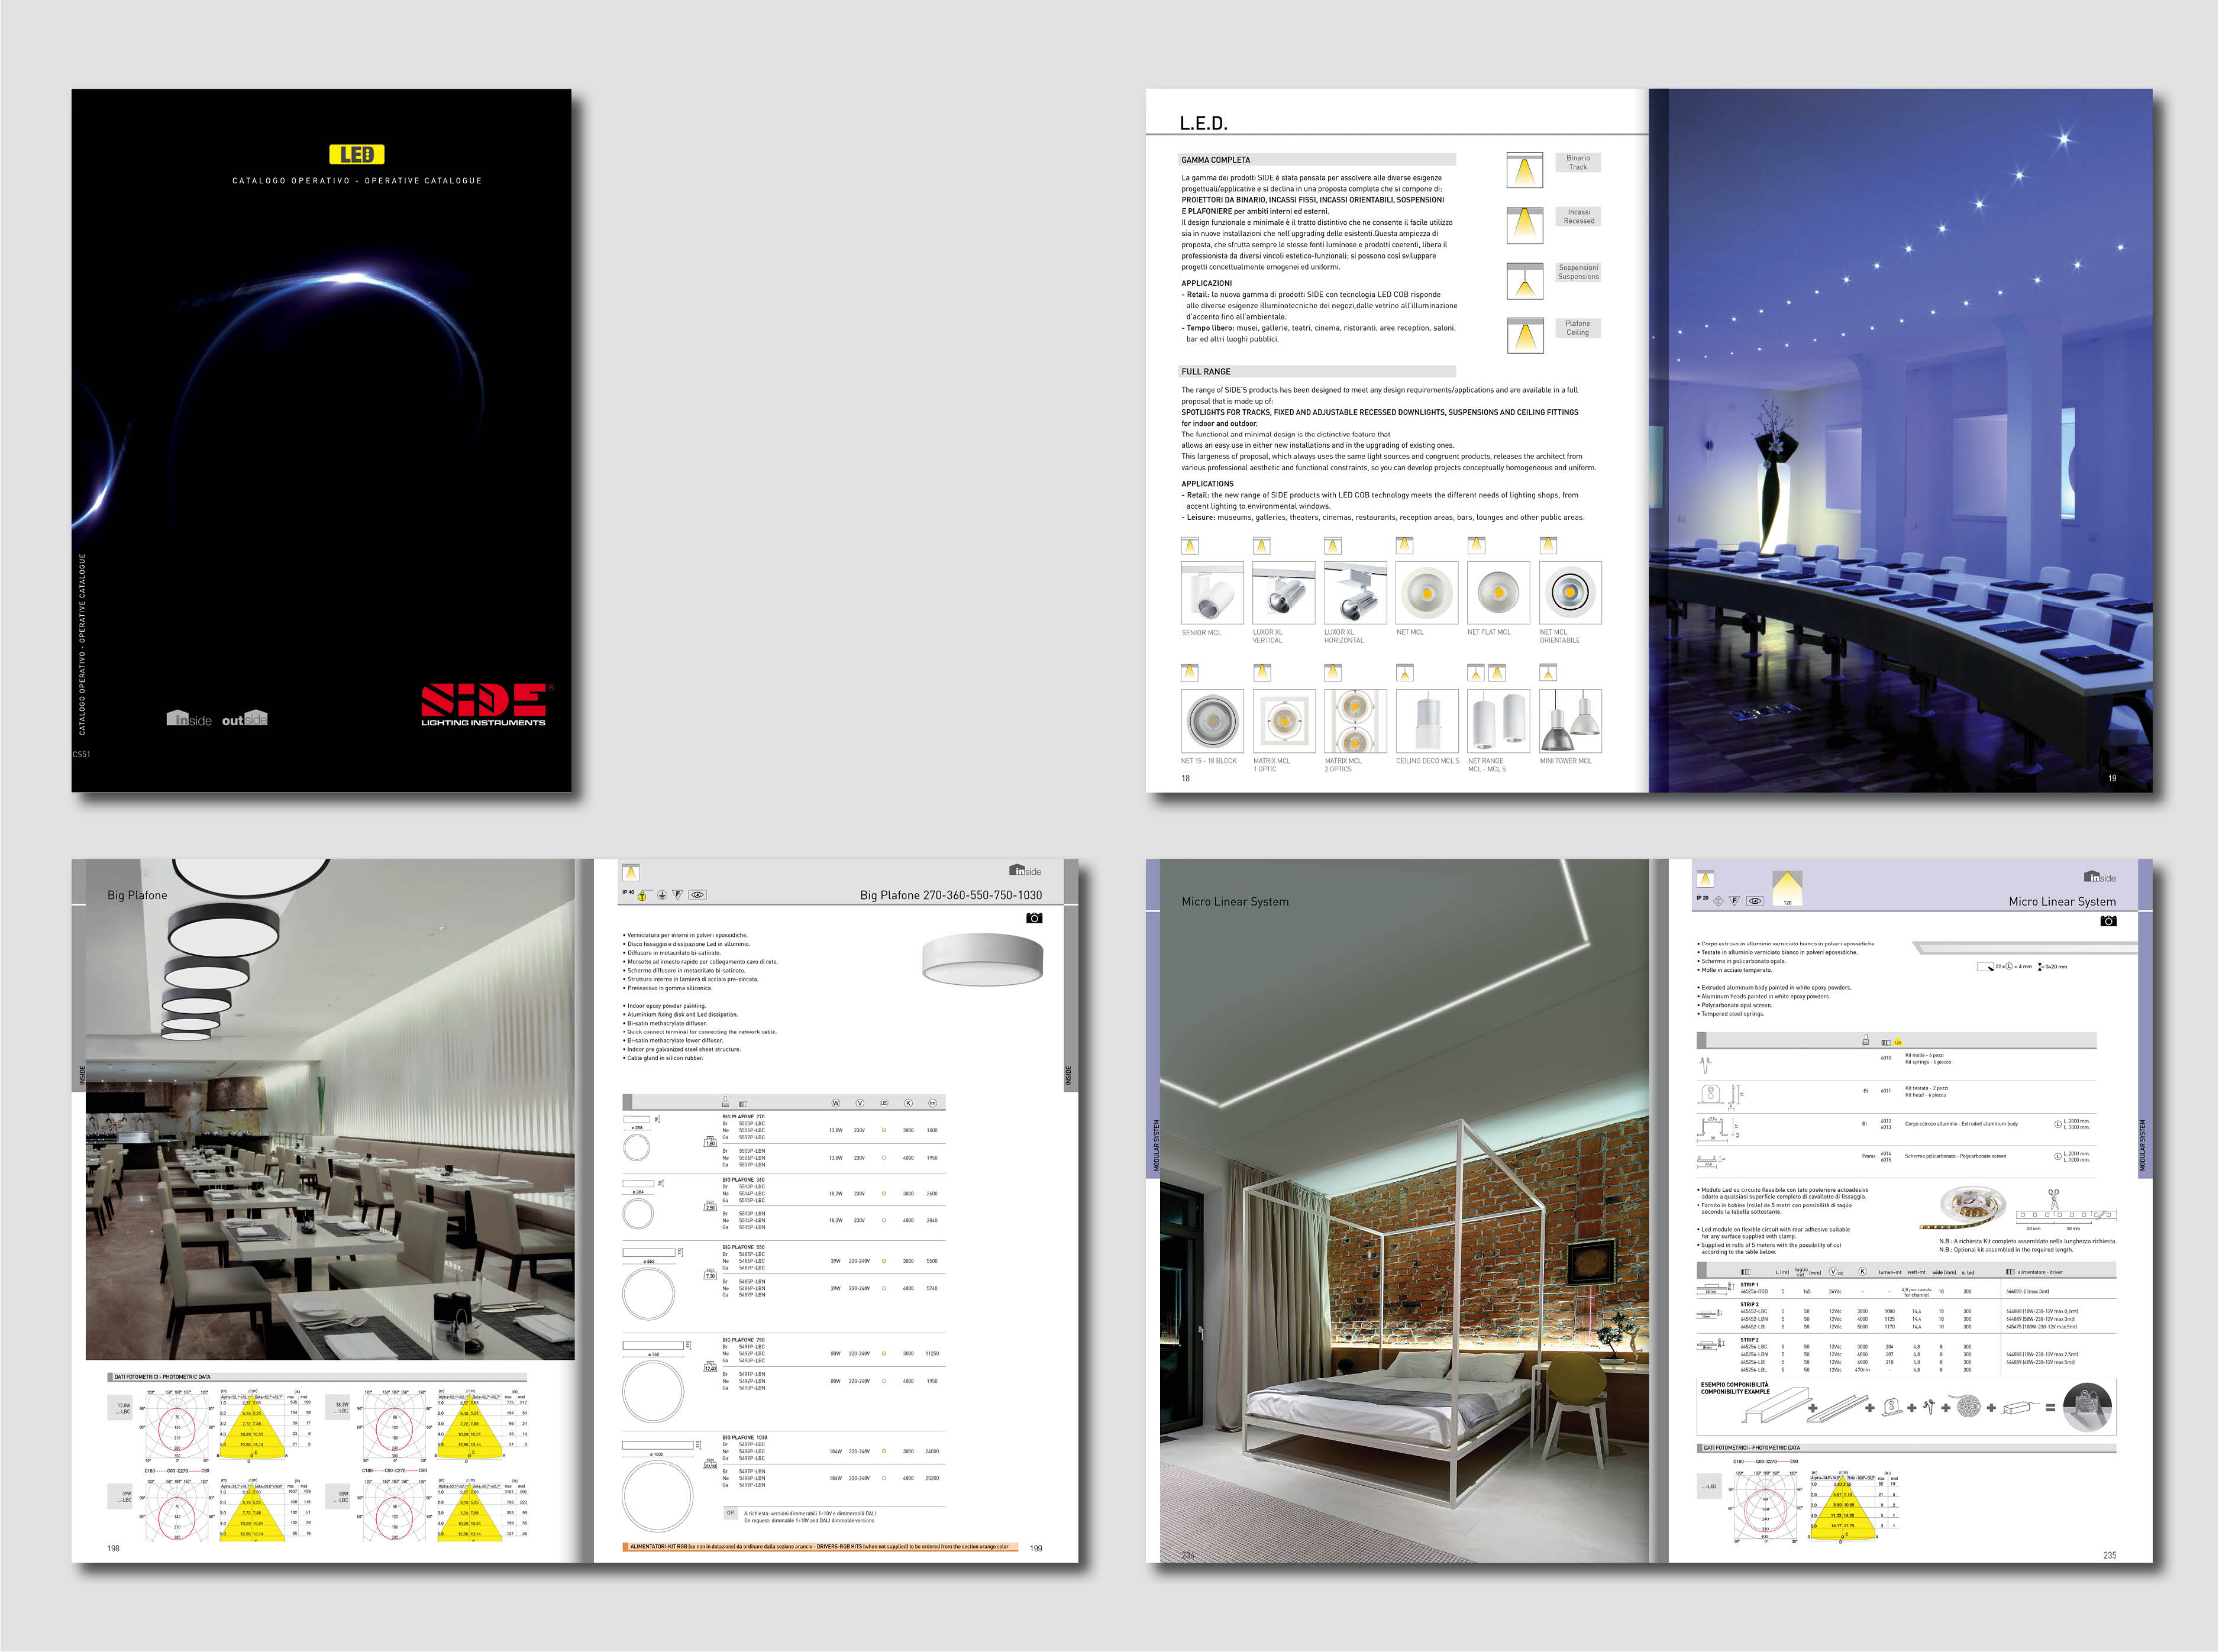Click the 'GAMMA COMPLETA' section header
The height and width of the screenshot is (1652, 2219).
[1317, 160]
